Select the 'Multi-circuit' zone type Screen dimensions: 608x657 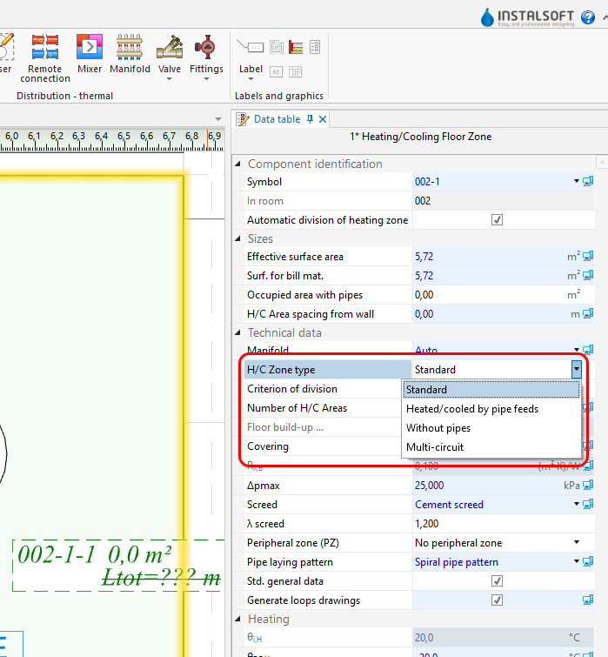(x=435, y=447)
